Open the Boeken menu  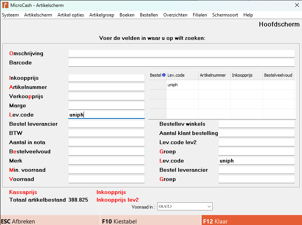pos(127,15)
